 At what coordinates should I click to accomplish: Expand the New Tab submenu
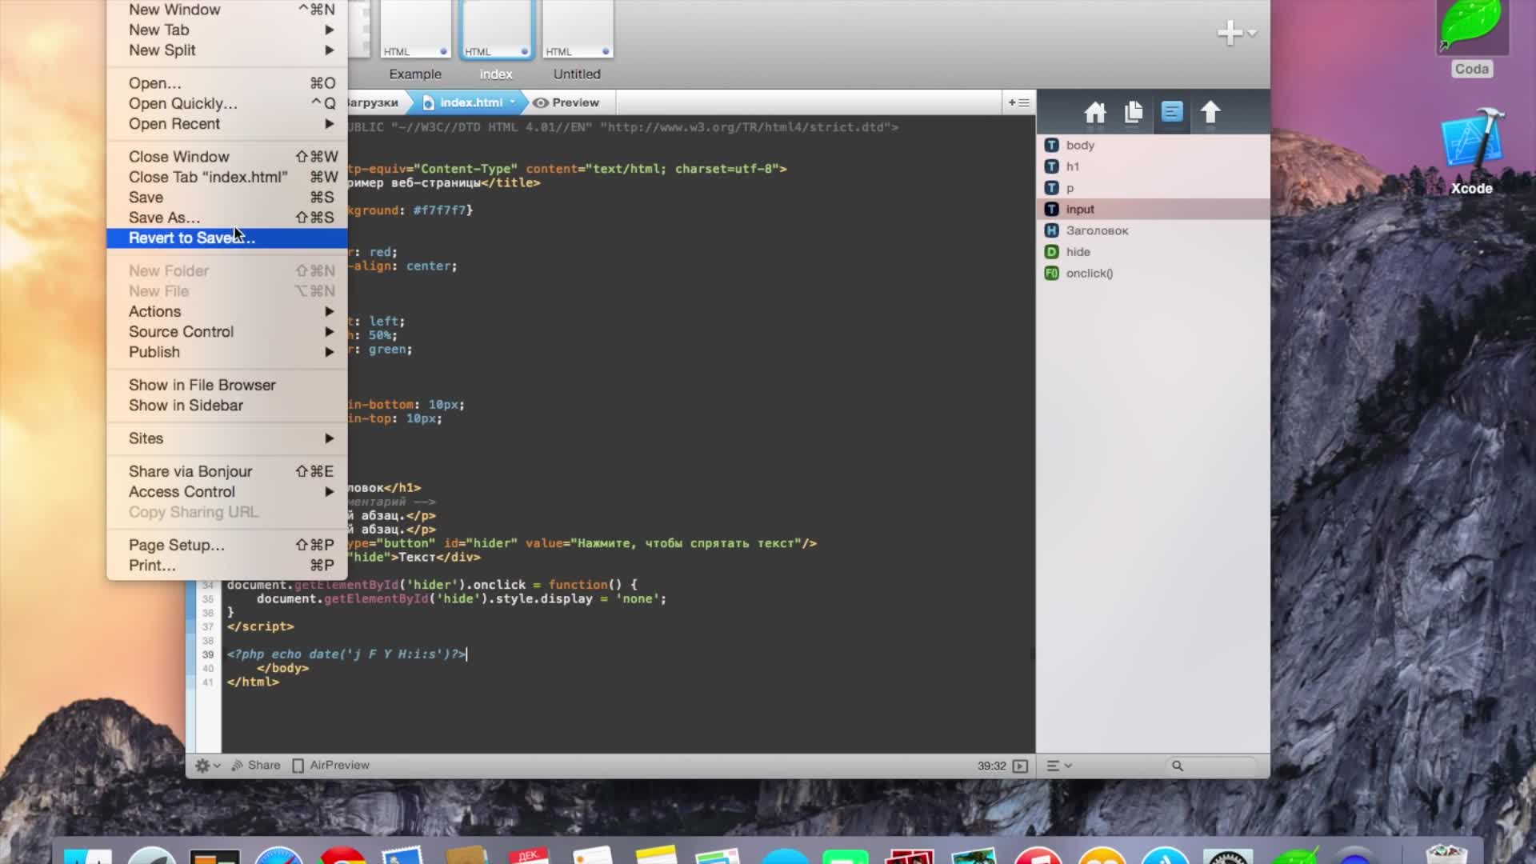pyautogui.click(x=227, y=30)
